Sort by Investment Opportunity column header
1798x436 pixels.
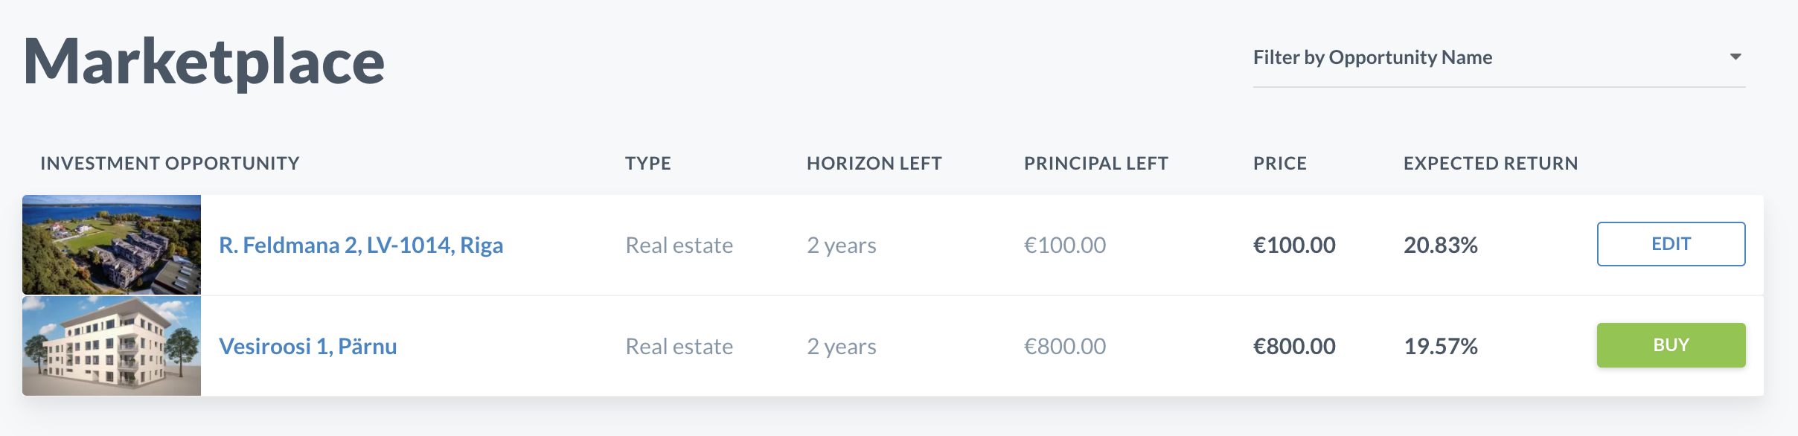(x=170, y=163)
